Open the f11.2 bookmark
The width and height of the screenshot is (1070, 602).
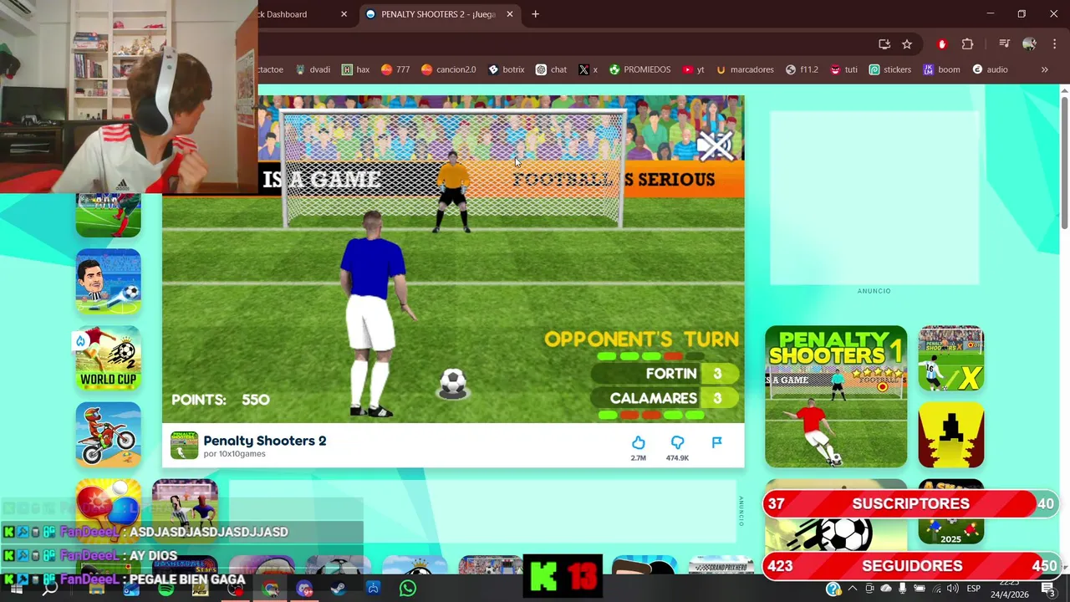(x=802, y=69)
